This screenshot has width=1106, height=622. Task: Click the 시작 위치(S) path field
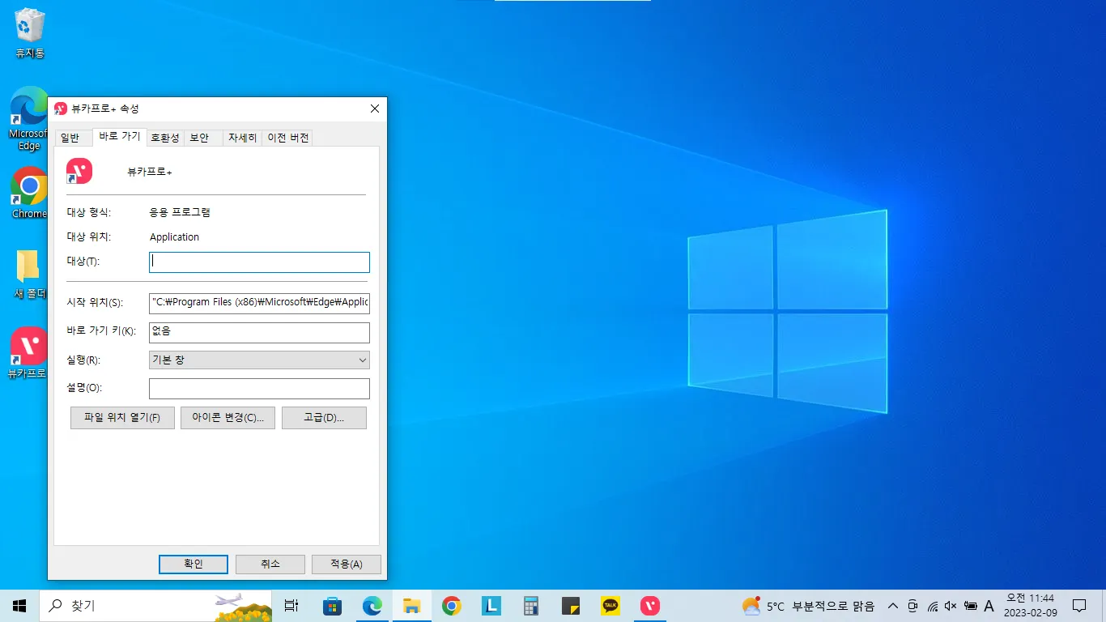pos(260,303)
